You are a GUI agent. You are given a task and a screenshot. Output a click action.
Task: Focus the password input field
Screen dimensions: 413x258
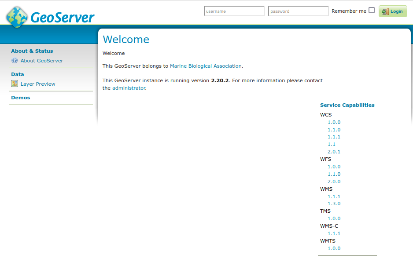298,11
